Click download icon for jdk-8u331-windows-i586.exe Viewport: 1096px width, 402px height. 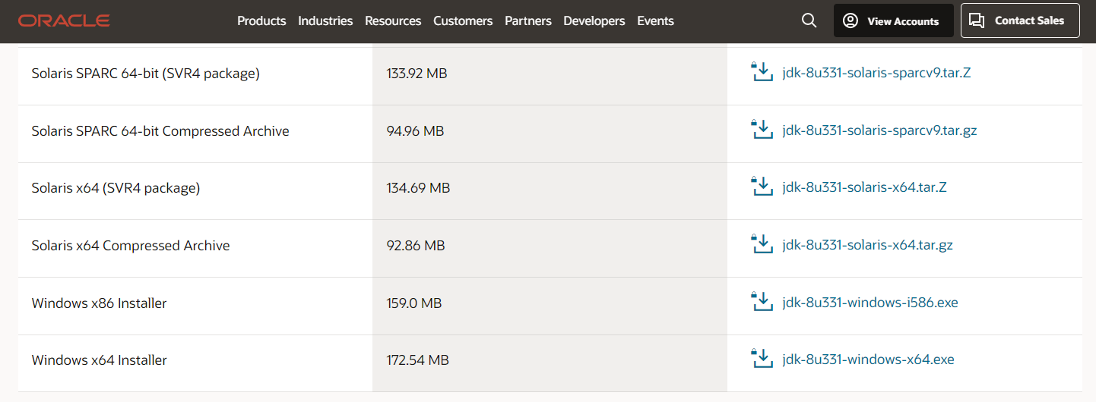(762, 302)
